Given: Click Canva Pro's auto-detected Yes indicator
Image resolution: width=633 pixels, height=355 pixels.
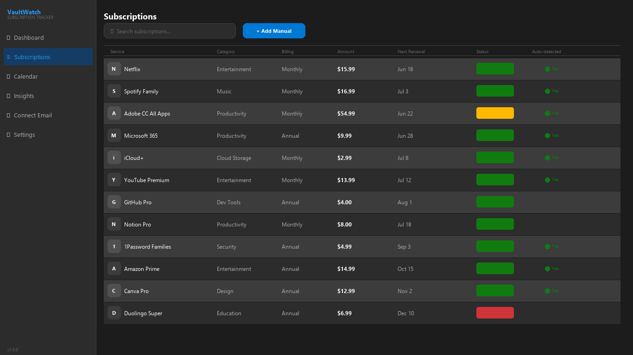Looking at the screenshot, I should 552,291.
